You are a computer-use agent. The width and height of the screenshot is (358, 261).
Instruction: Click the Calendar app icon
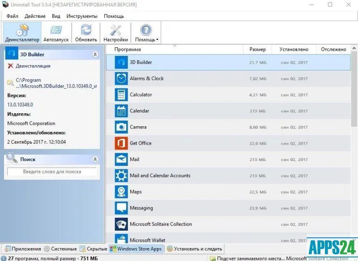click(x=121, y=111)
